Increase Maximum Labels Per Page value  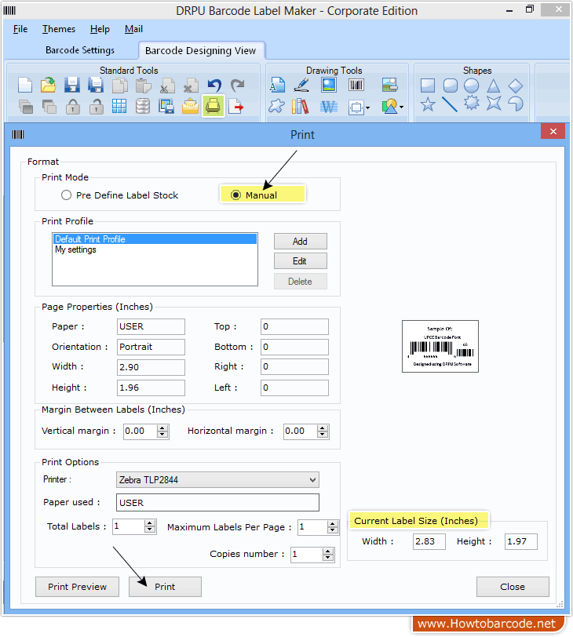tap(333, 524)
